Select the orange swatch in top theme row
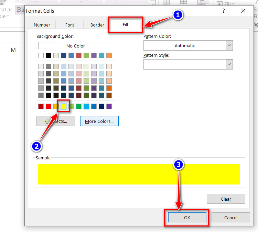 pos(109,55)
